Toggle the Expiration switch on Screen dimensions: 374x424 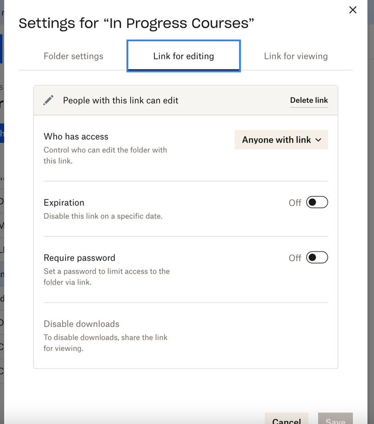(x=317, y=202)
